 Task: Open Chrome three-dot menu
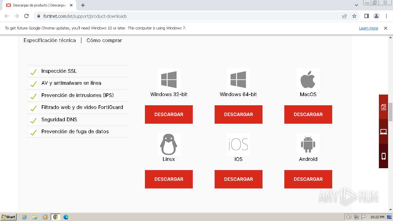(386, 16)
